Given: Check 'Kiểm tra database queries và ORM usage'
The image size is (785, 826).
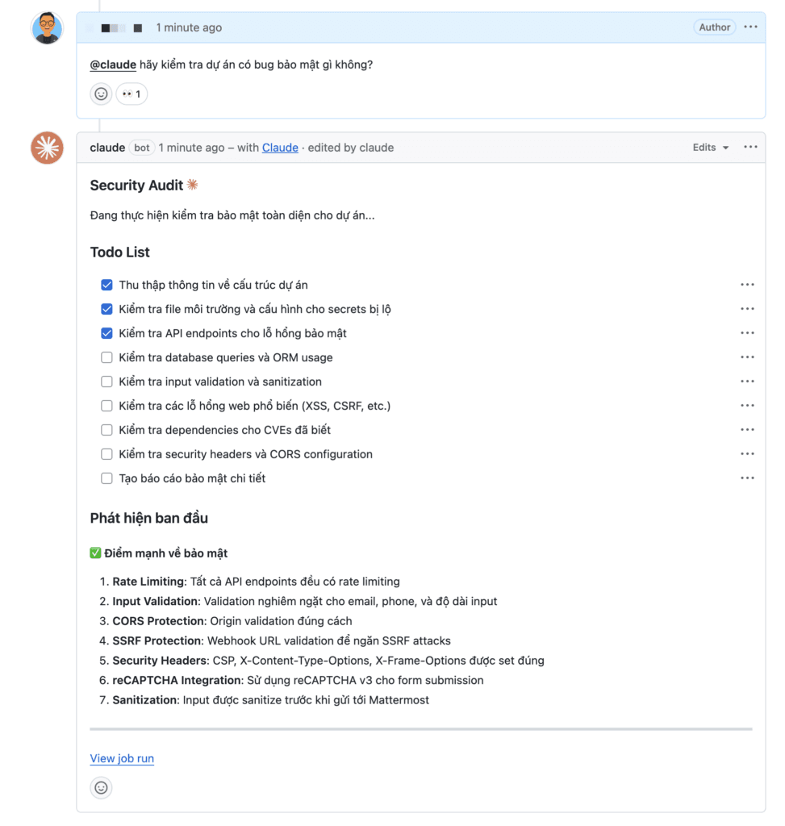Looking at the screenshot, I should point(106,357).
